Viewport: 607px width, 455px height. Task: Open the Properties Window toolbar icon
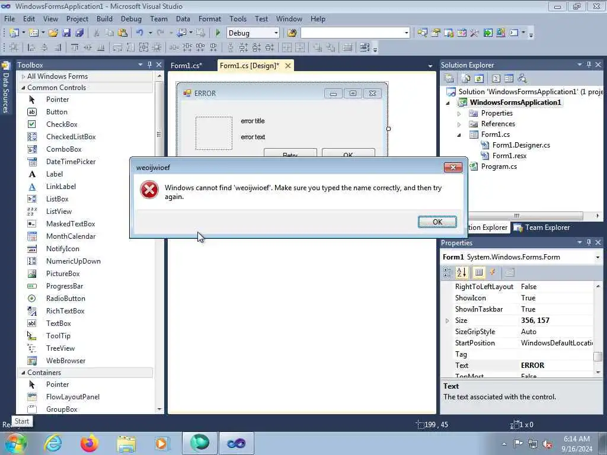click(436, 33)
